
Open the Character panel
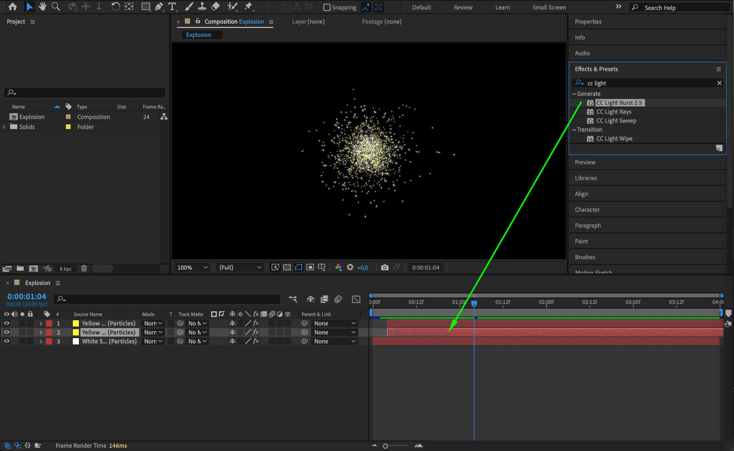[x=587, y=210]
